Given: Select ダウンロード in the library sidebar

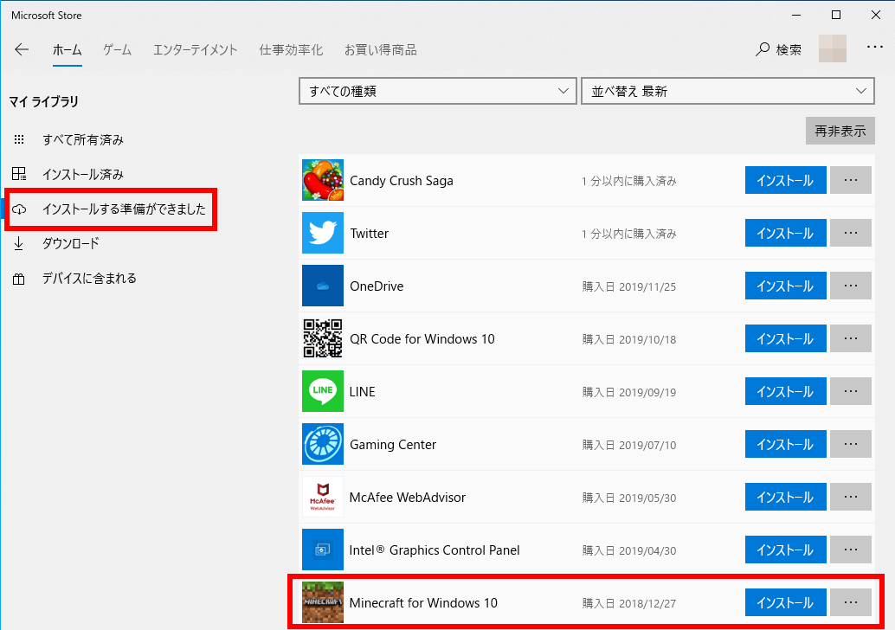Looking at the screenshot, I should click(x=71, y=244).
